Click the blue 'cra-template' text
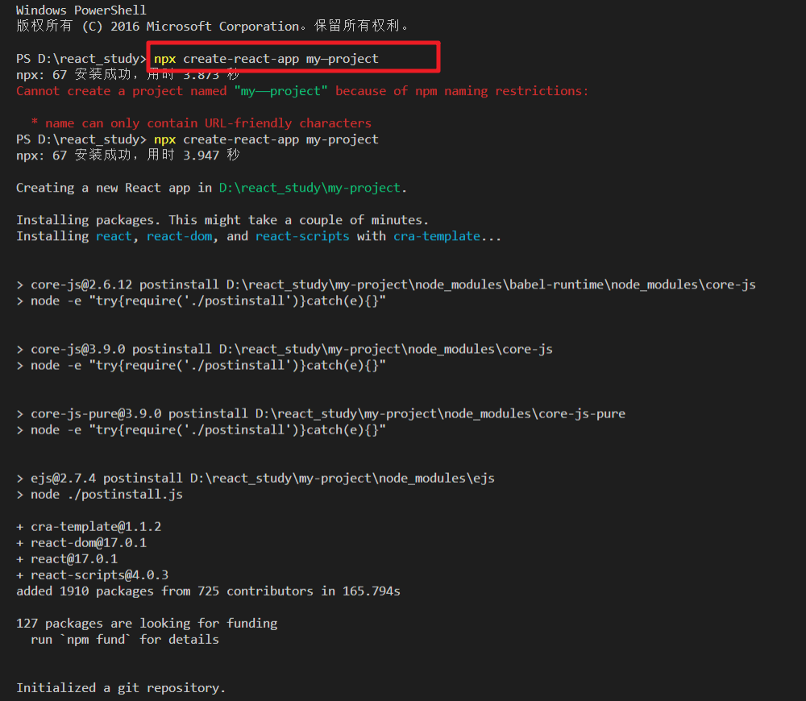 point(437,236)
